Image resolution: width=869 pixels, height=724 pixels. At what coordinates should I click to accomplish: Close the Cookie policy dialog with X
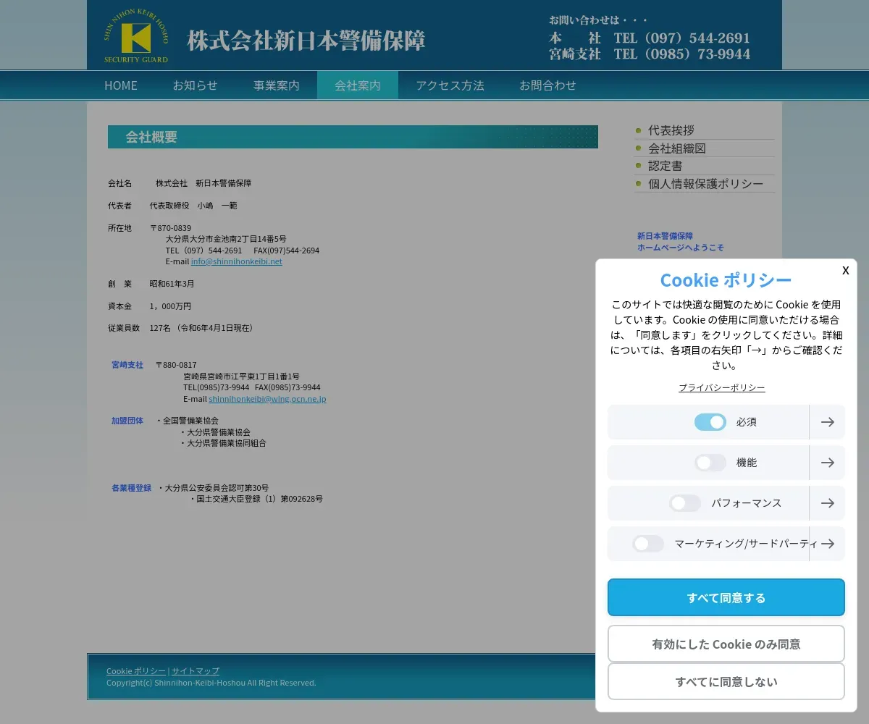point(845,270)
